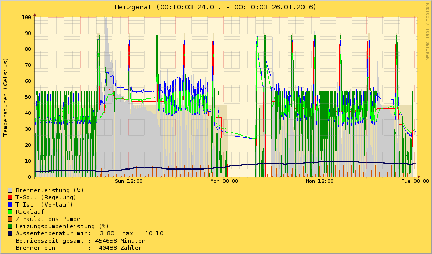Click the 'Mon 00:00' time axis label

click(x=224, y=181)
